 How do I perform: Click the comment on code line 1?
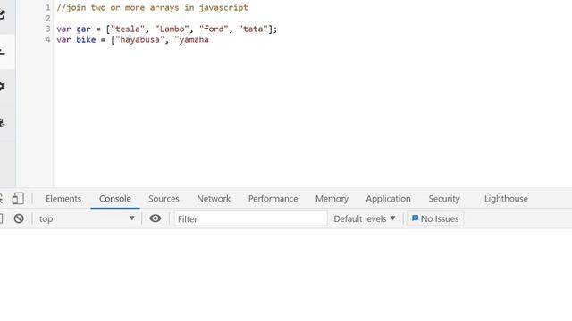click(x=152, y=8)
